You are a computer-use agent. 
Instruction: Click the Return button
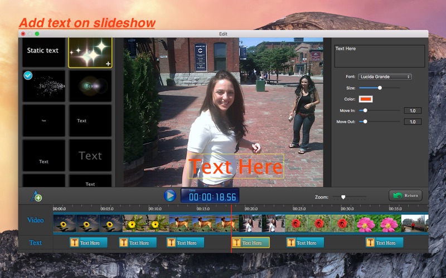pos(405,196)
